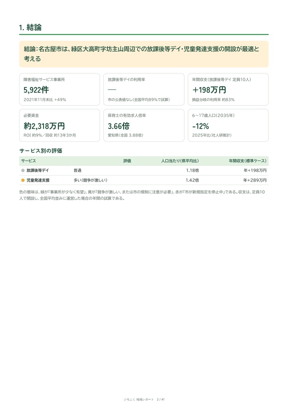Viewport: 288px width, 409px height.
Task: Click the 'サービス' column header
Action: coord(29,161)
